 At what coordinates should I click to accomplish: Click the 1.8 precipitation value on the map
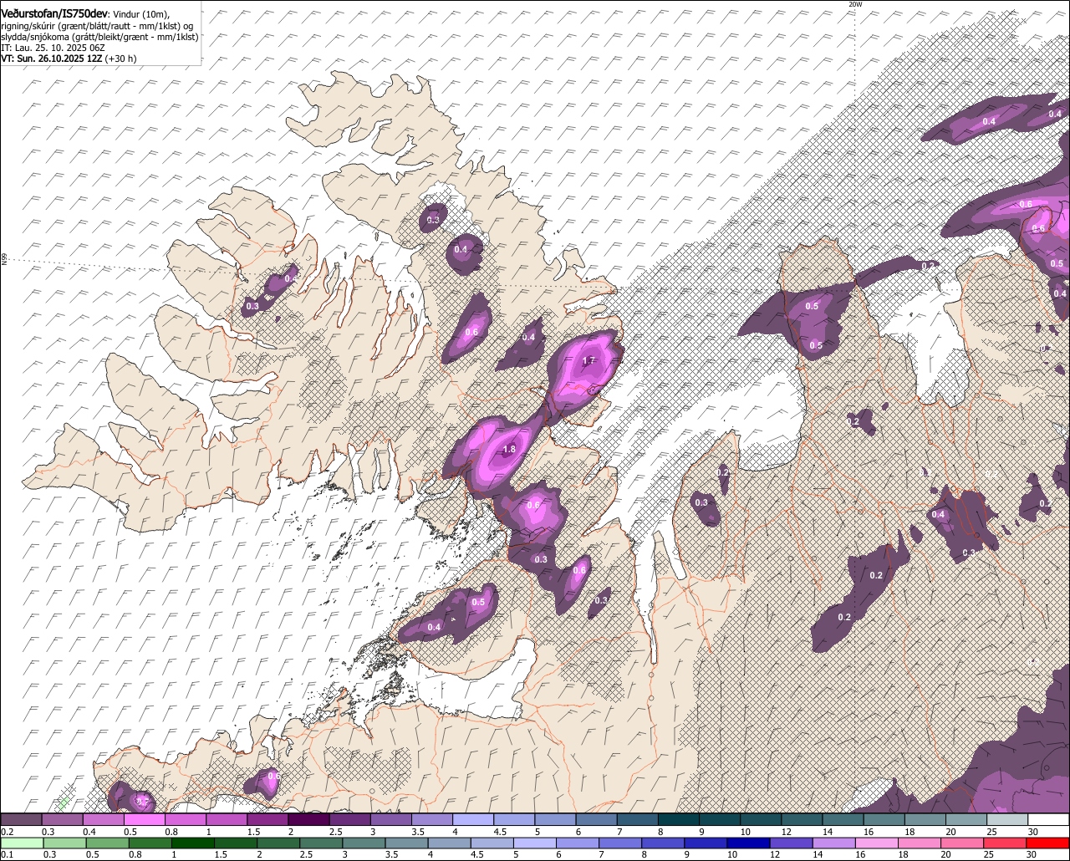pos(509,449)
